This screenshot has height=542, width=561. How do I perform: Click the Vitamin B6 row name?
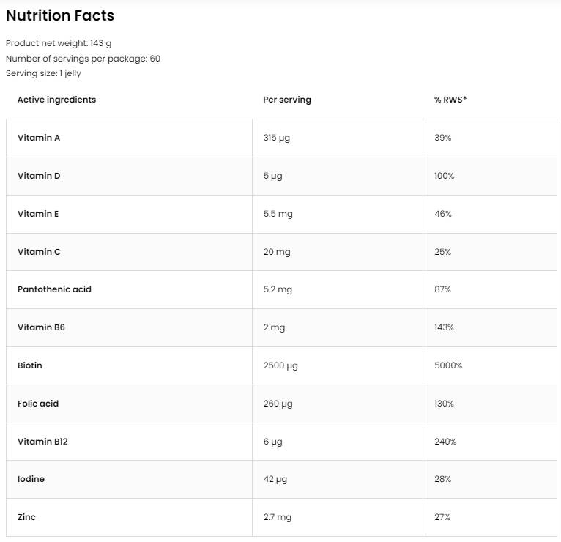pos(41,327)
